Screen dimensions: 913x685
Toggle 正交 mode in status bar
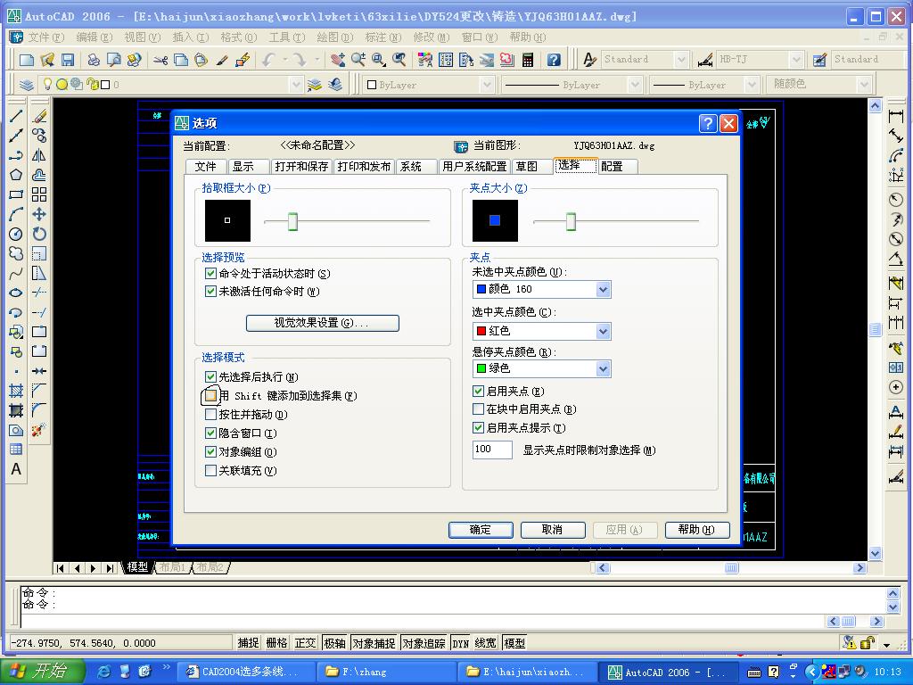(x=305, y=643)
